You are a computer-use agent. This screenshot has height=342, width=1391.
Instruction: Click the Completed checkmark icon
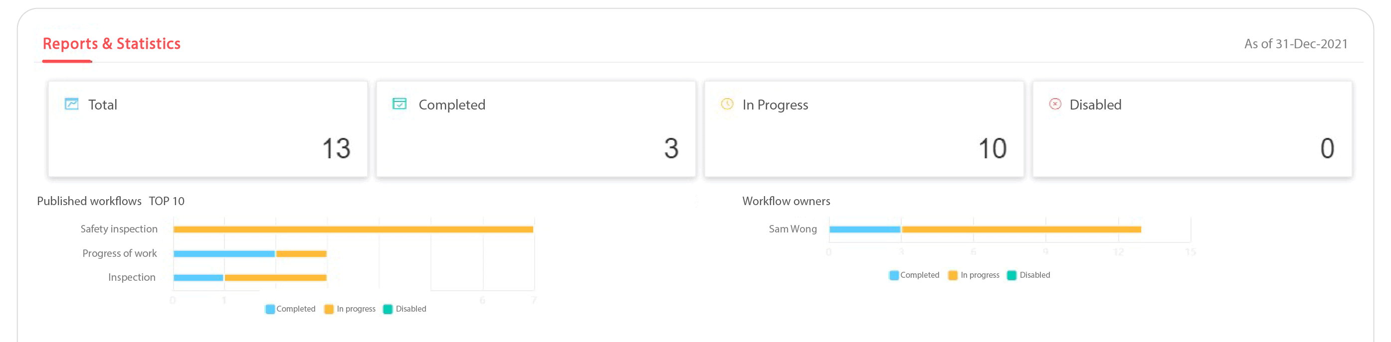pos(398,105)
